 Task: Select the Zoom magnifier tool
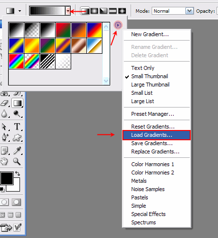17,162
